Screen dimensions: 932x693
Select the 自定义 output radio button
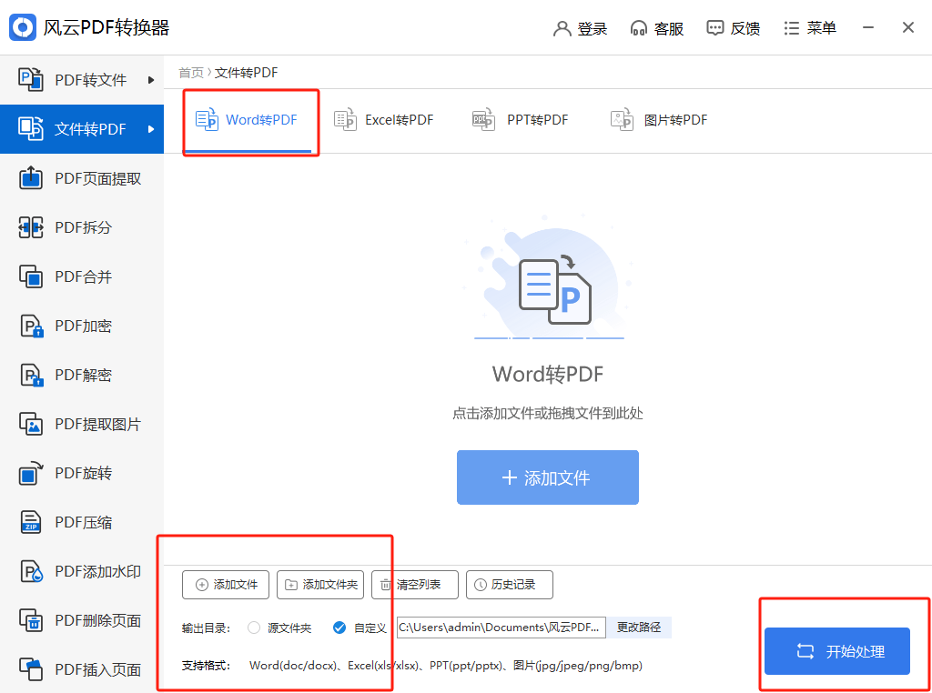(x=339, y=628)
